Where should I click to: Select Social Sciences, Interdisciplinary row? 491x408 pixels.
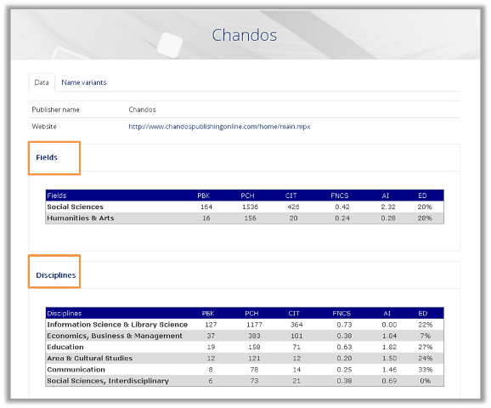(245, 381)
